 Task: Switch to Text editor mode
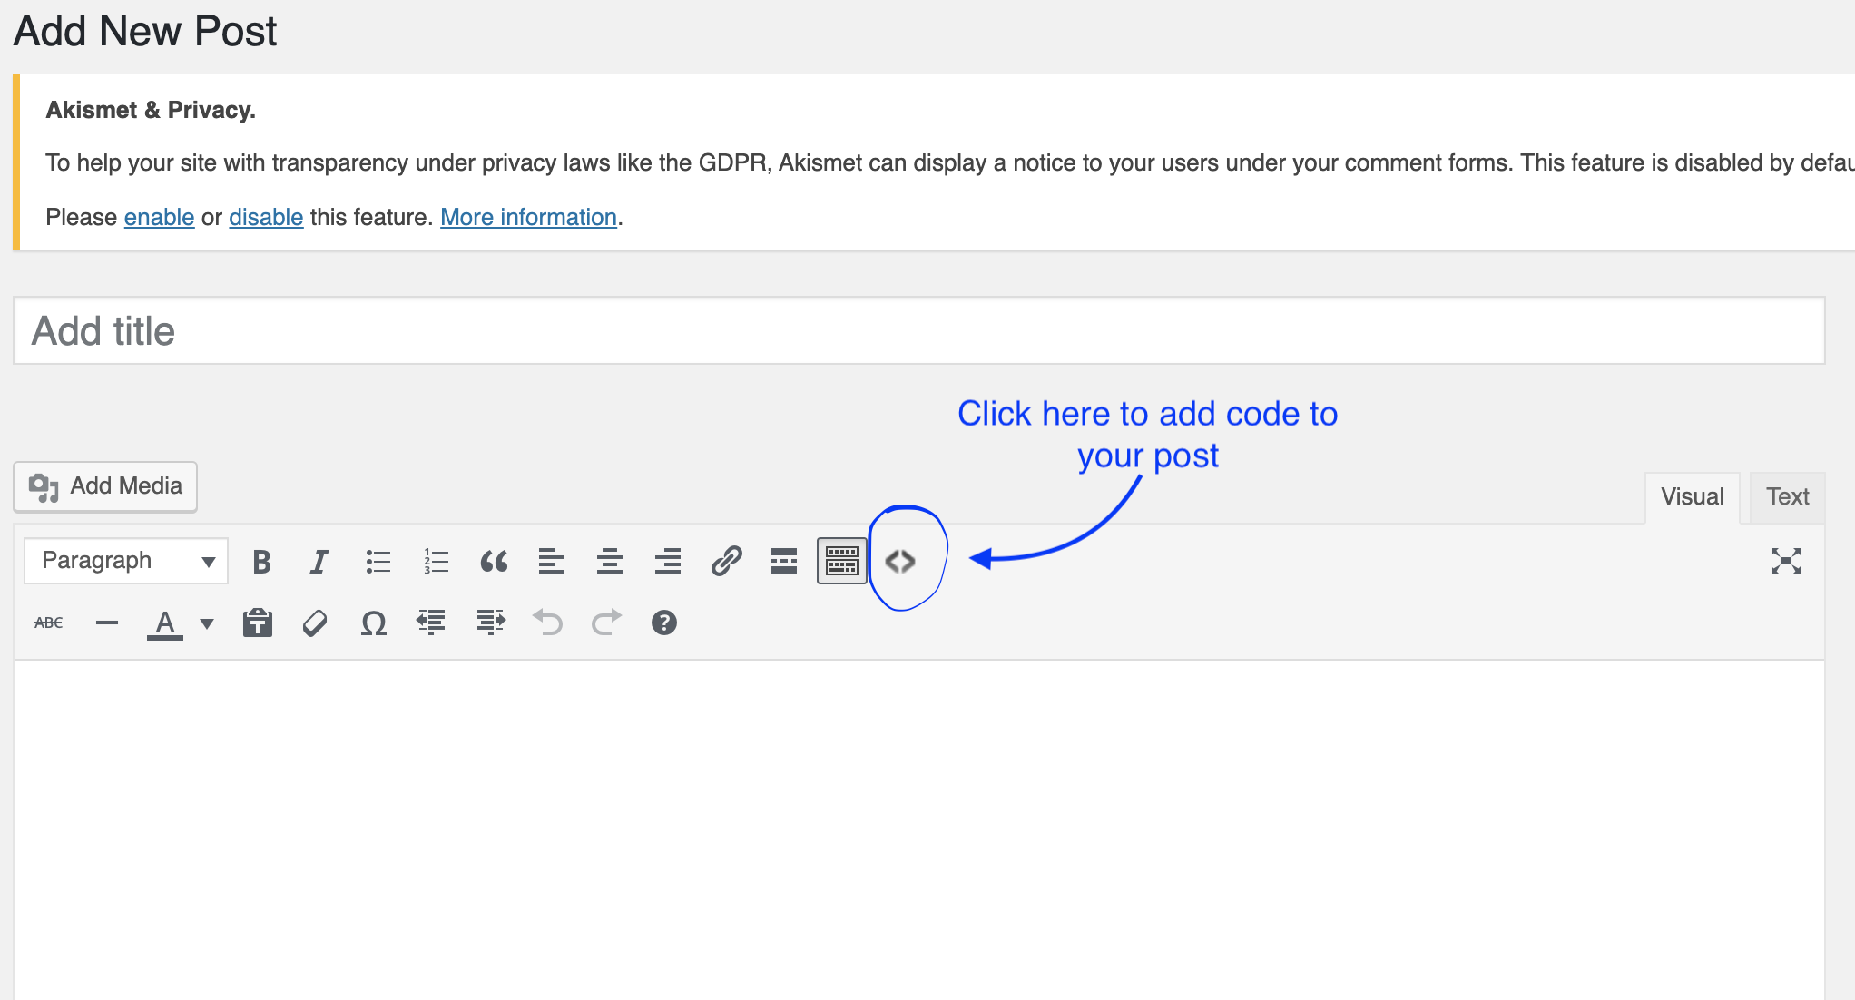coord(1787,496)
